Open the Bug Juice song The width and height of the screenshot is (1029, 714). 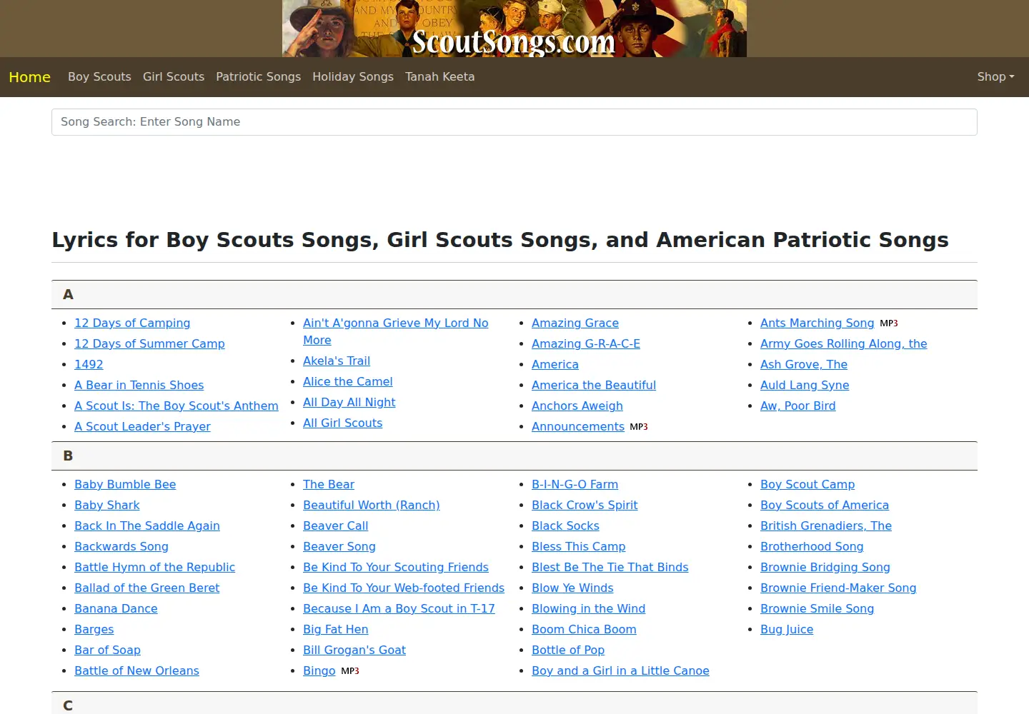[787, 630]
